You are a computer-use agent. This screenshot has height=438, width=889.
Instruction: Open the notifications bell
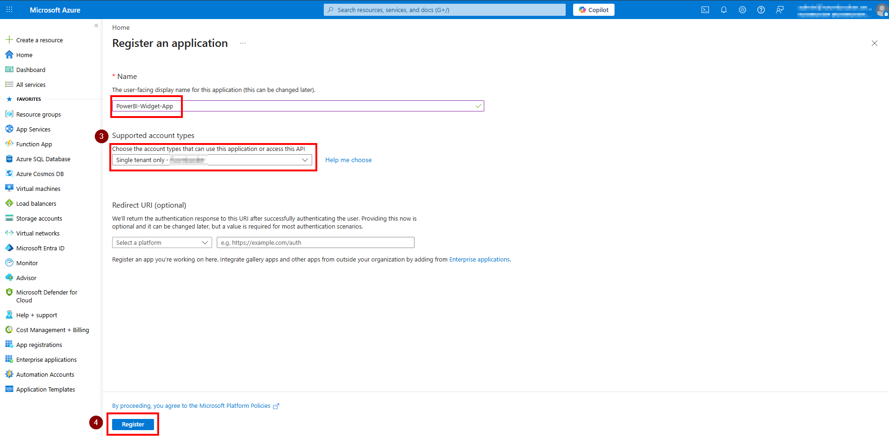723,10
